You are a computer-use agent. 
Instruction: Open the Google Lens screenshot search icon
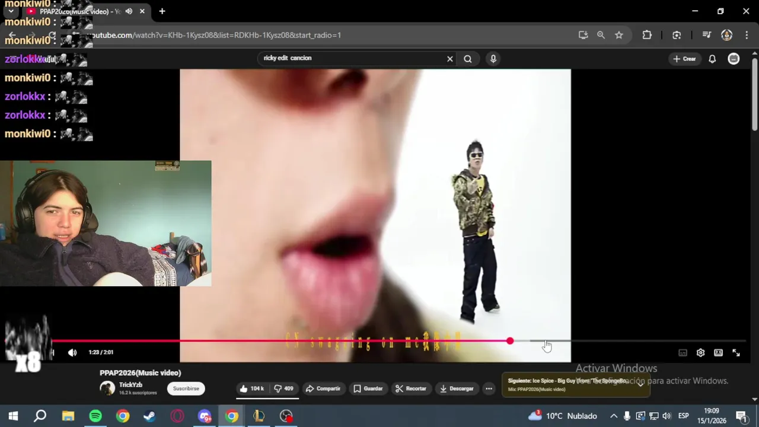pyautogui.click(x=677, y=35)
